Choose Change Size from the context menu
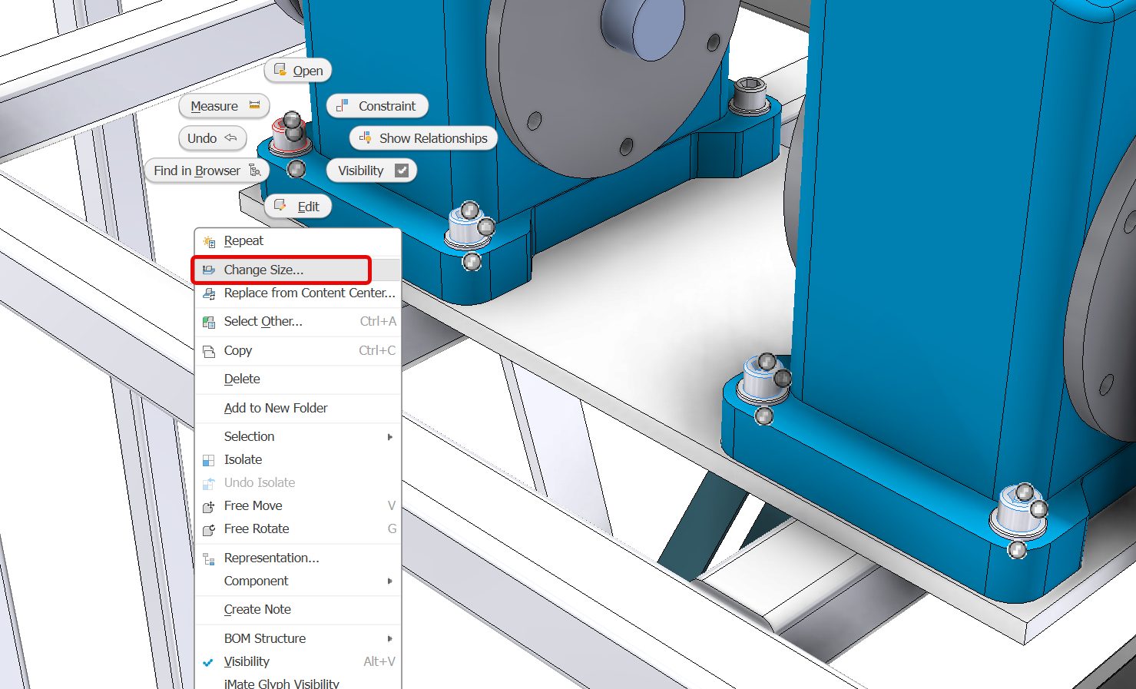 click(263, 270)
